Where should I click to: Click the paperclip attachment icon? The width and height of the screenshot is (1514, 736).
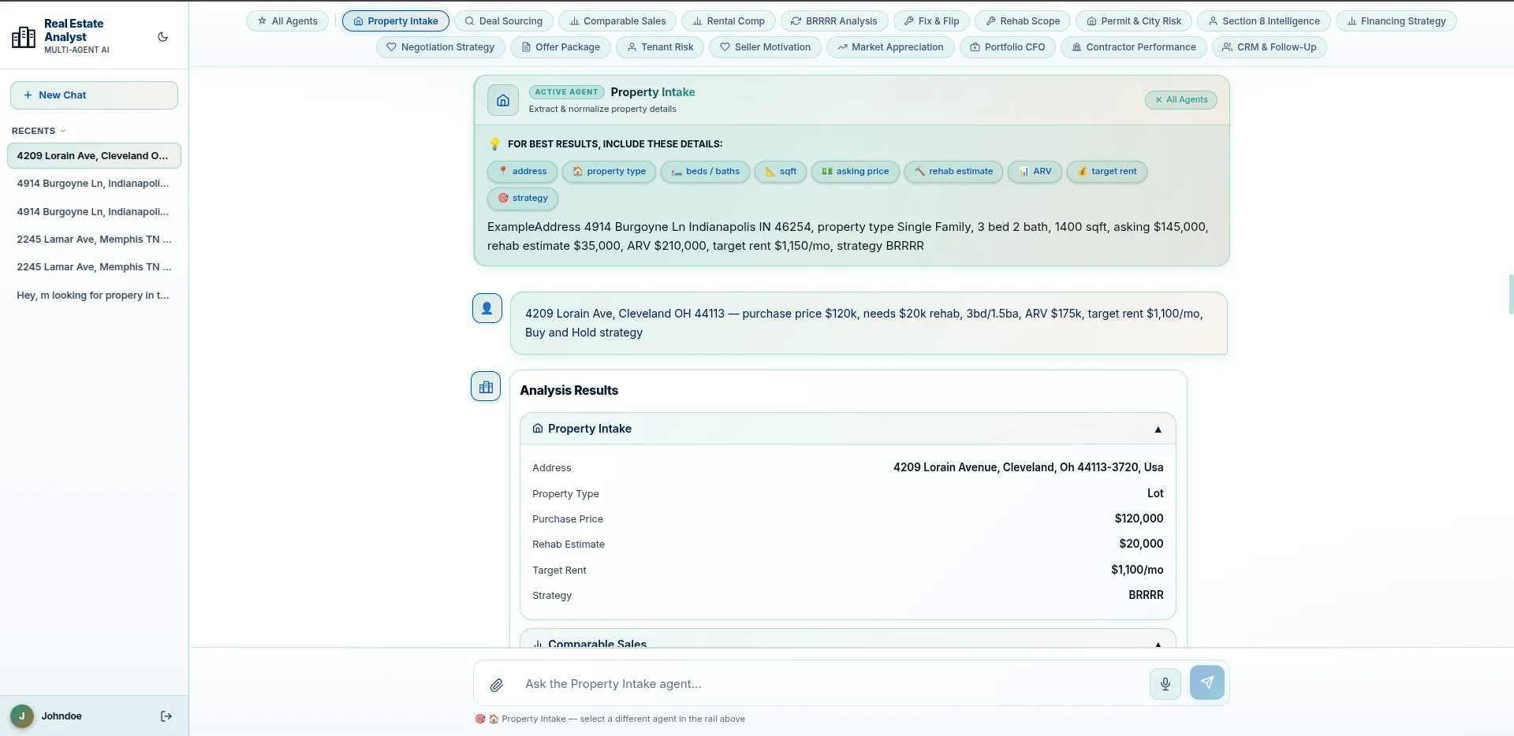(x=497, y=685)
